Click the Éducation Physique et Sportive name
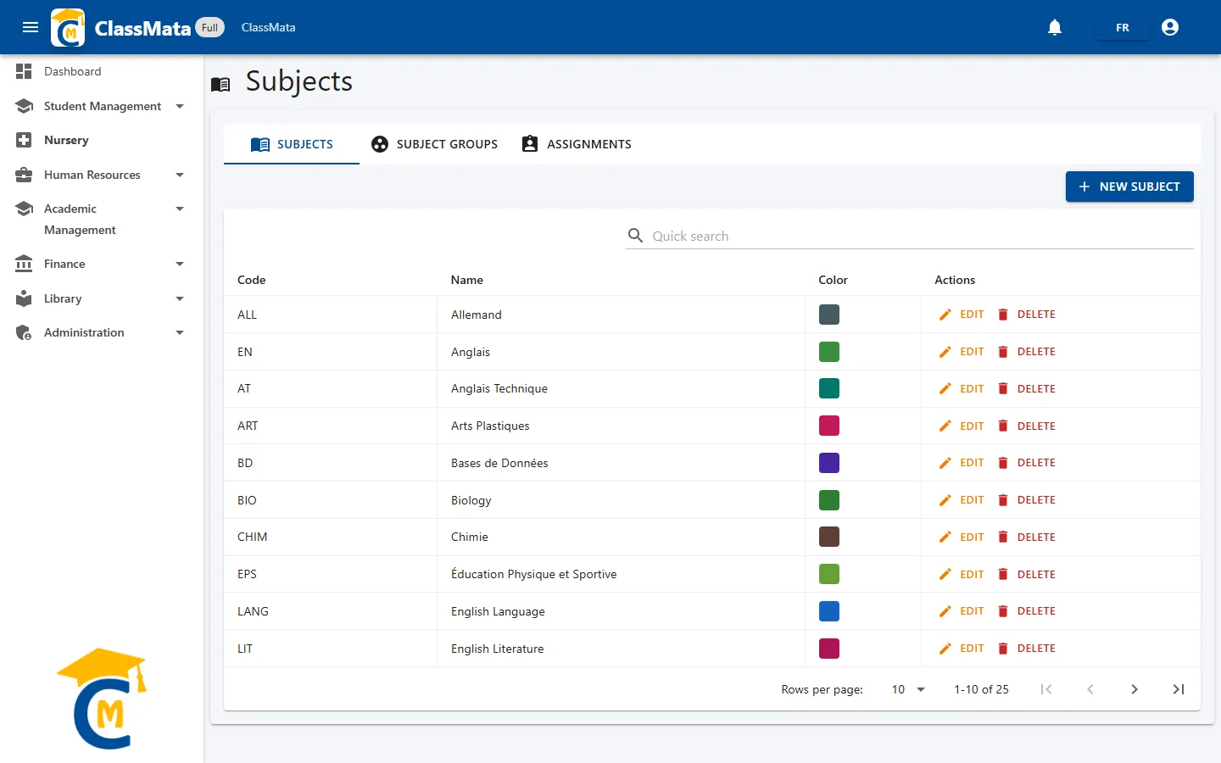This screenshot has height=763, width=1221. click(x=534, y=574)
